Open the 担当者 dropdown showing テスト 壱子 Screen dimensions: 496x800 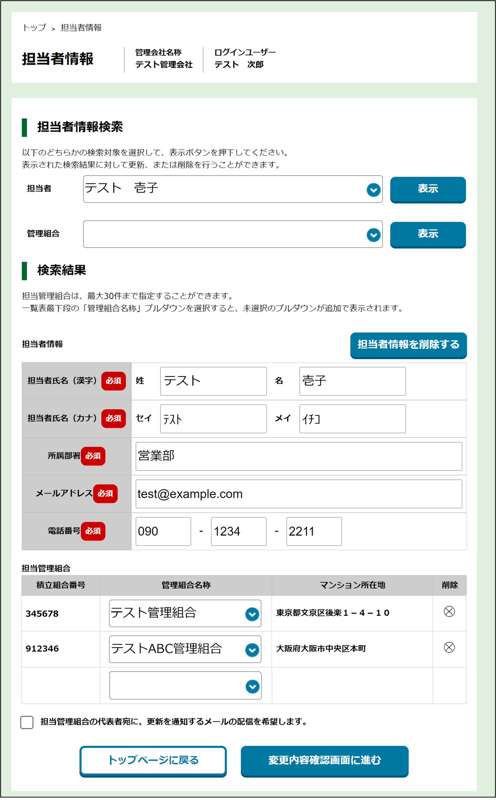coord(233,189)
